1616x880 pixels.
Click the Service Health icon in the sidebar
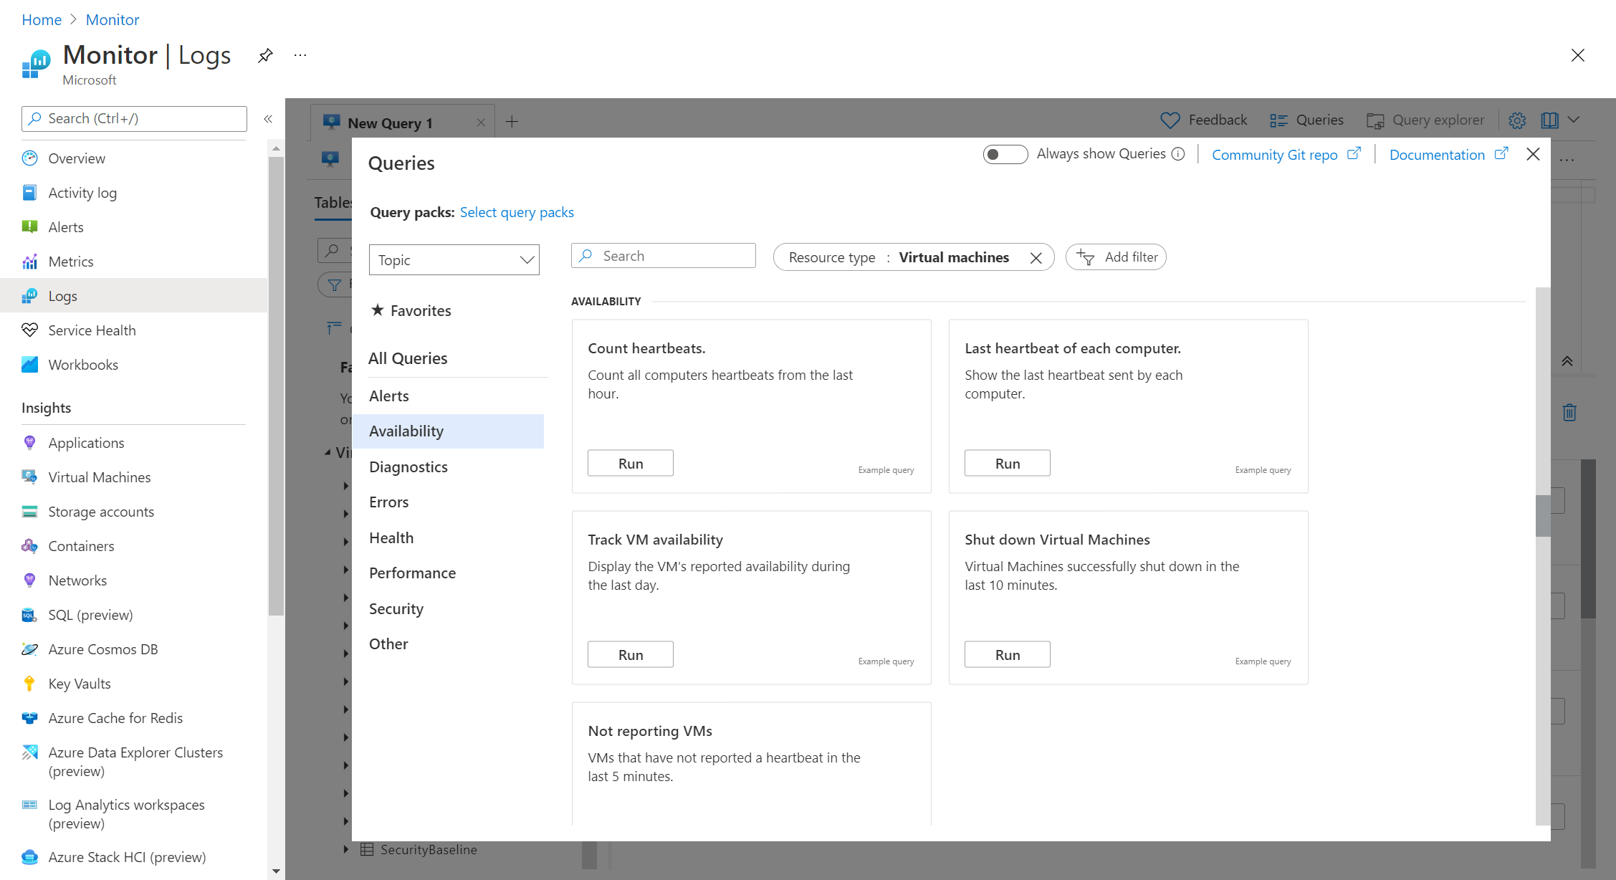click(x=29, y=330)
